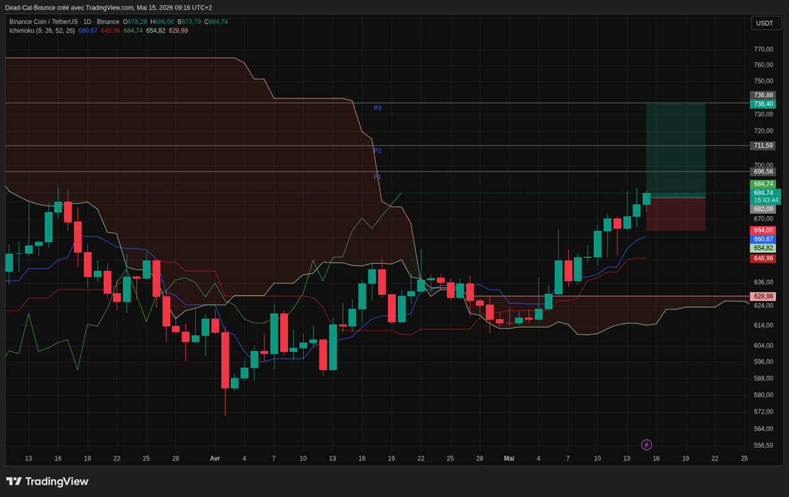Viewport: 789px width, 497px height.
Task: Click the 720,00 price scale label
Action: 763,131
